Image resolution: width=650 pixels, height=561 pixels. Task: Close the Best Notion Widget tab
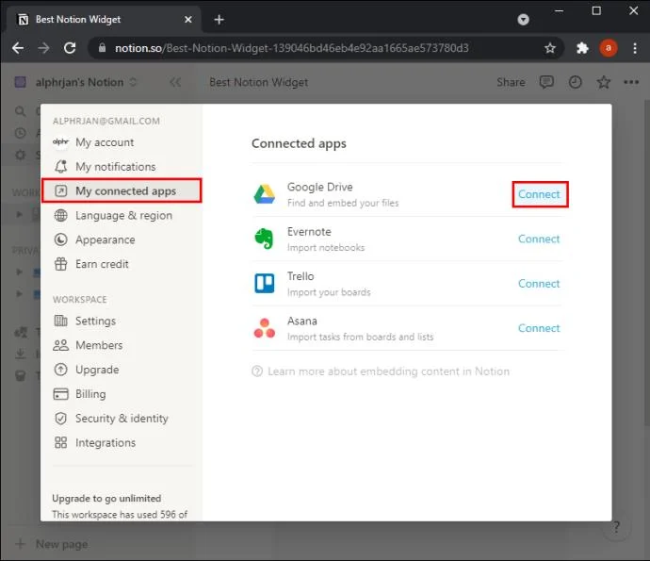tap(188, 20)
